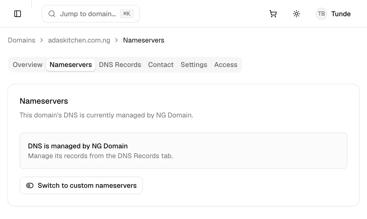Open the Tunde account menu
This screenshot has width=367, height=219.
pos(333,14)
